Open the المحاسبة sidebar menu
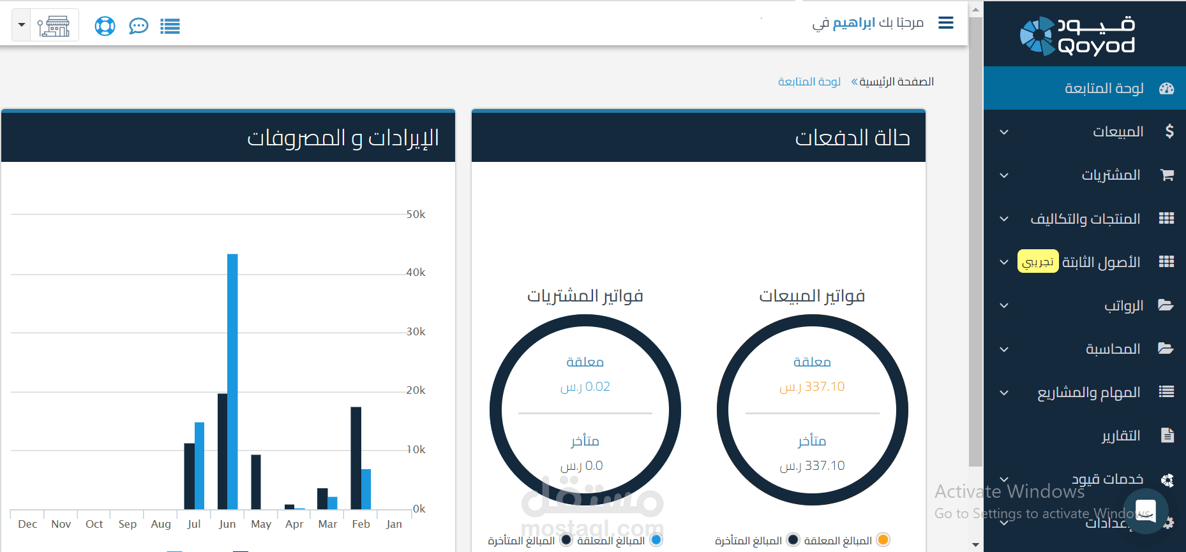Screen dimensions: 1186x552 point(1085,348)
